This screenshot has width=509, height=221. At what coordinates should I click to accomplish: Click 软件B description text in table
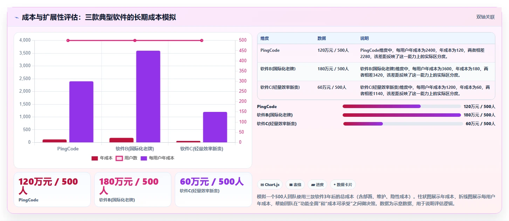pos(425,72)
